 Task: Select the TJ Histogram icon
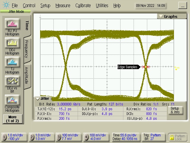(x=12, y=62)
